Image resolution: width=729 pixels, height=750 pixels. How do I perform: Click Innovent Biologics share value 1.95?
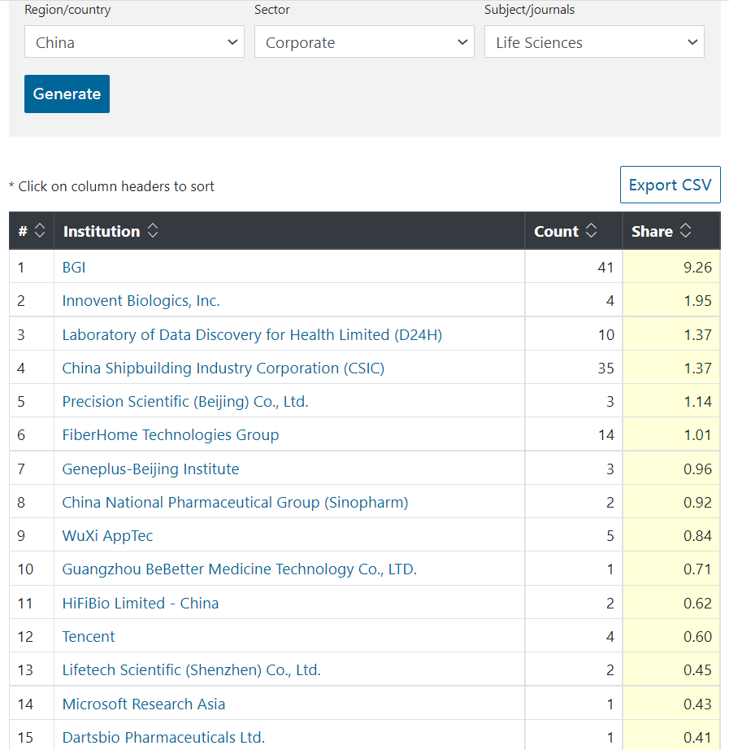[697, 301]
